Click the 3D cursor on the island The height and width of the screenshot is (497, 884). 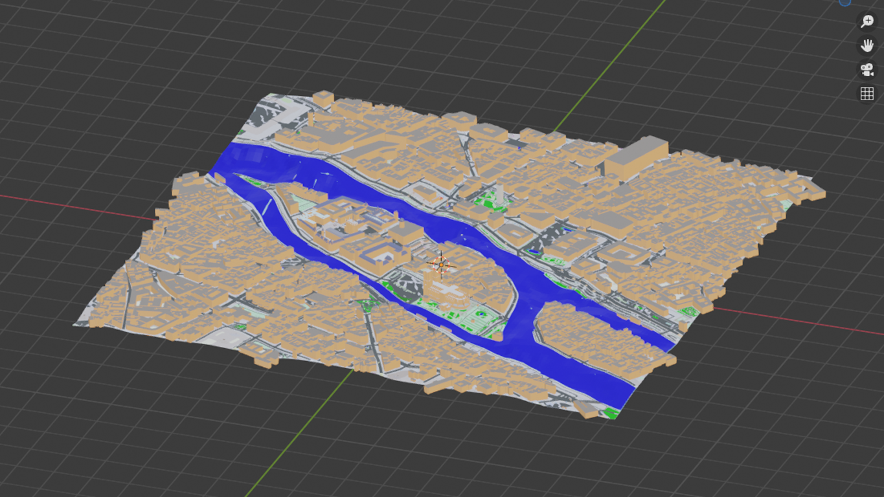[442, 265]
